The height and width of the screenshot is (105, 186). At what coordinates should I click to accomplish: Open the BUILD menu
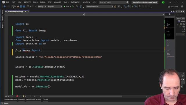pos(35,2)
